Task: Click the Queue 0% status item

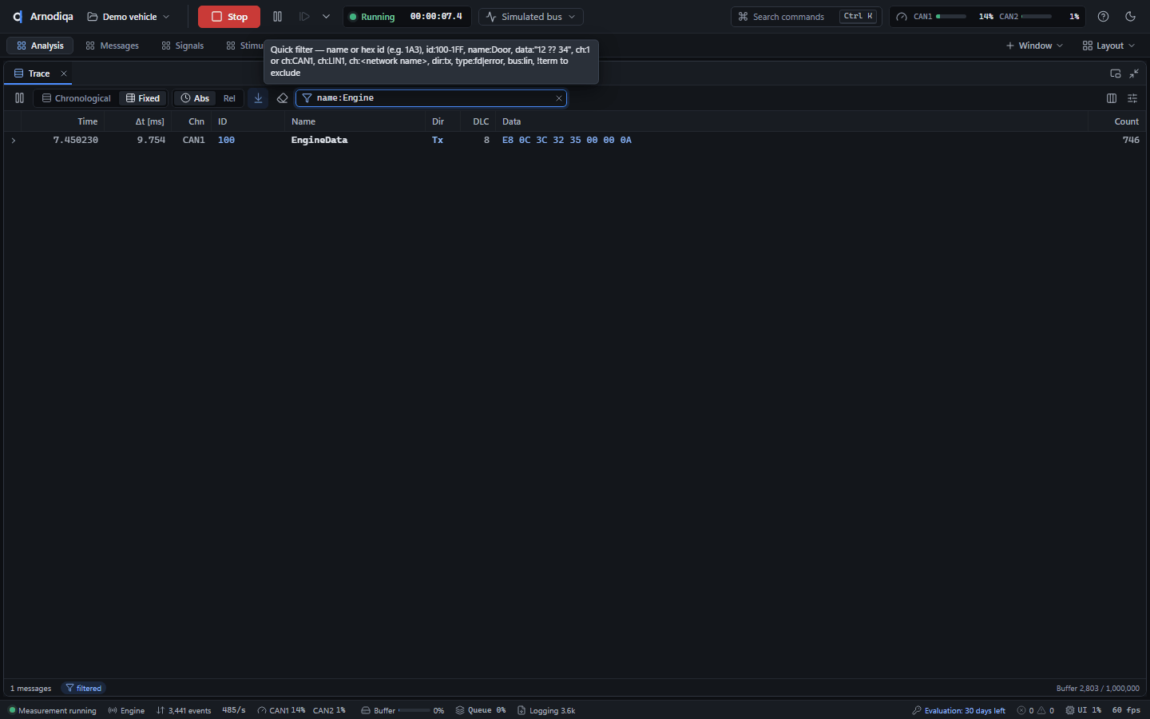Action: click(x=481, y=710)
